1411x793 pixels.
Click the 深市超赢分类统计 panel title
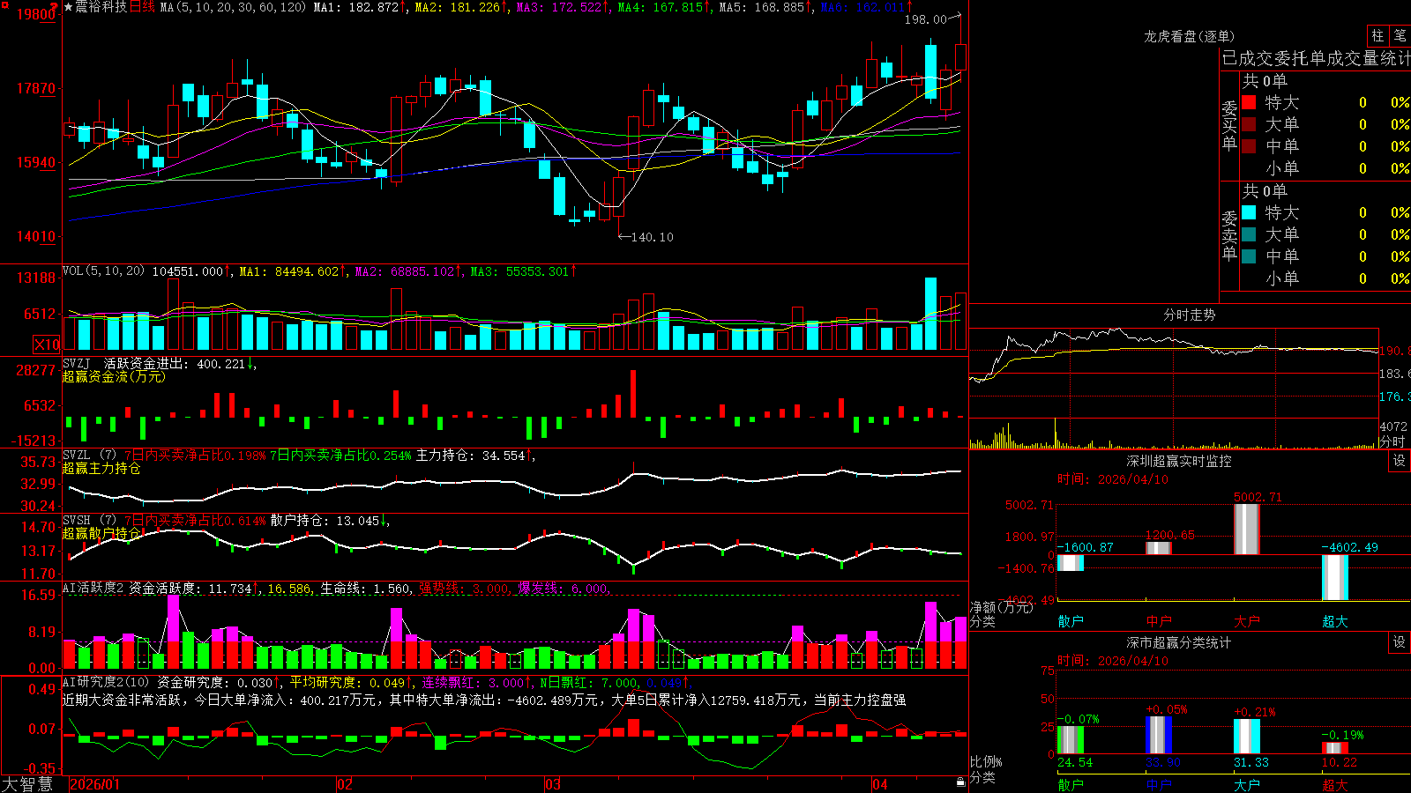[1178, 642]
